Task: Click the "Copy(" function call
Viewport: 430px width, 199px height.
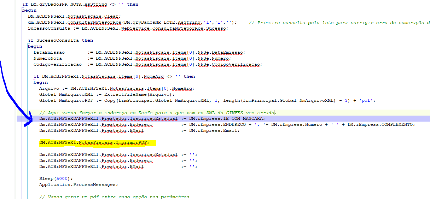Action: tap(112, 100)
